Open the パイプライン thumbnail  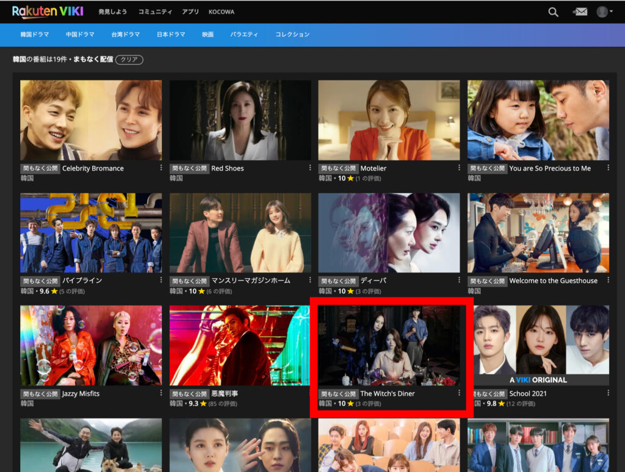(x=91, y=233)
